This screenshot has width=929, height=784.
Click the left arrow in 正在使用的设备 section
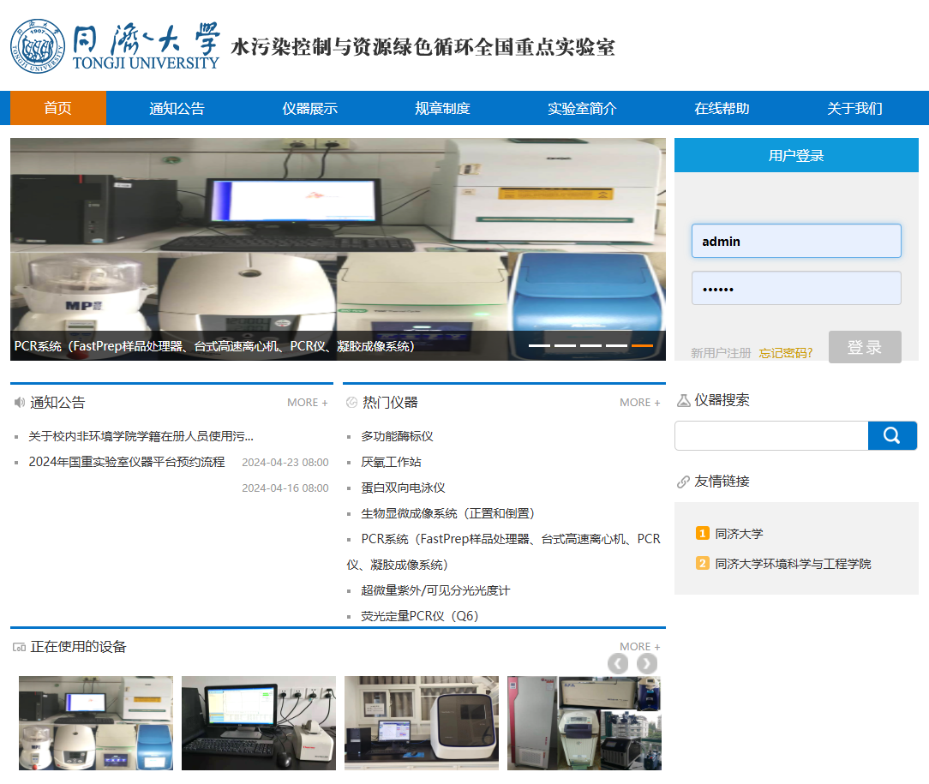click(x=618, y=663)
